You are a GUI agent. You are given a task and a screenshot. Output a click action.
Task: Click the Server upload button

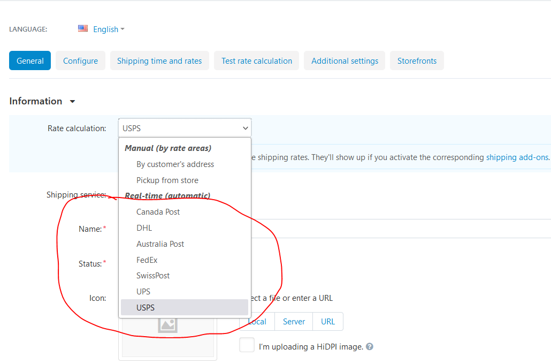[x=293, y=321]
